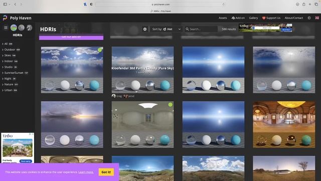Open the advanced options gear icon
The width and height of the screenshot is (321, 181).
tap(145, 29)
